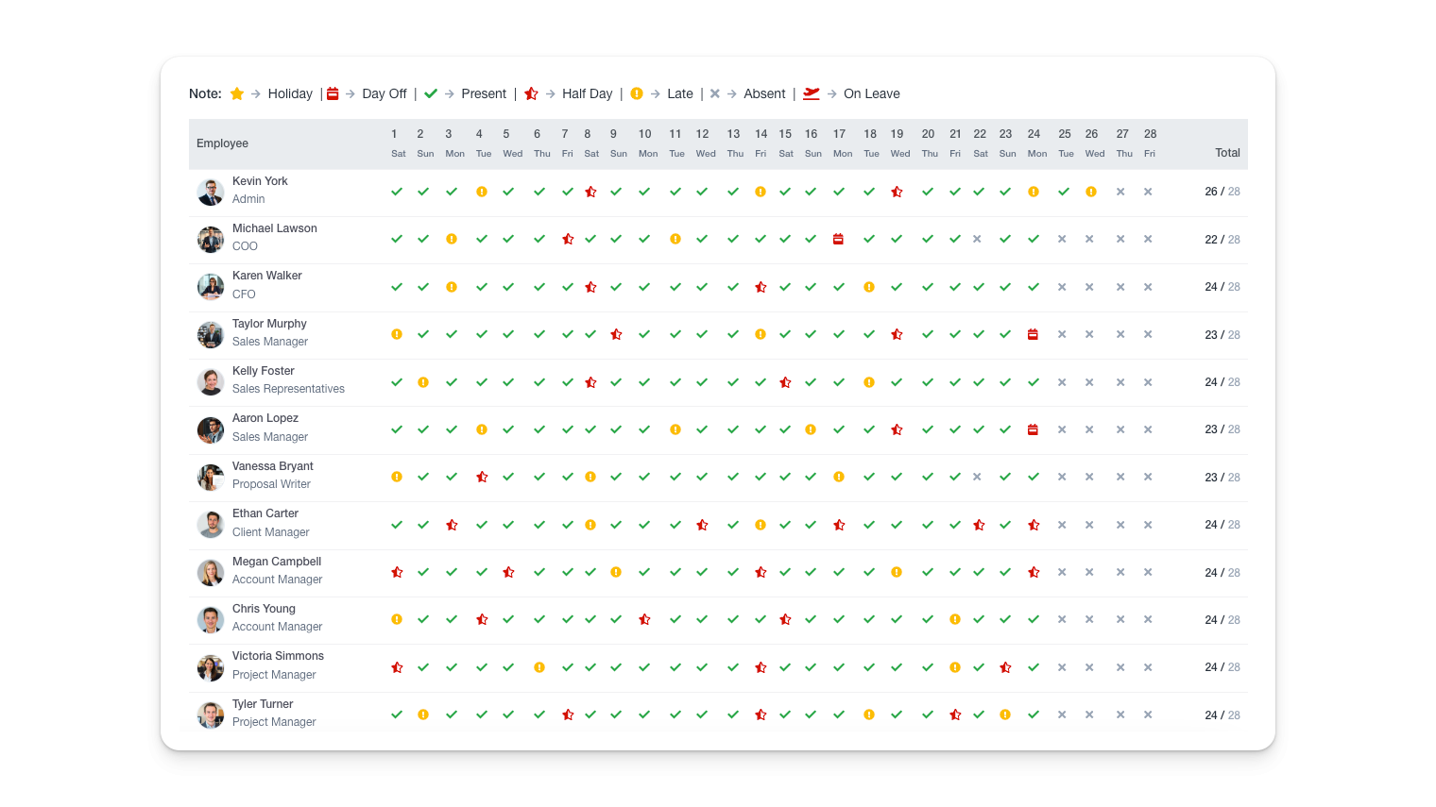Click Victoria Simmons' Late icon on day 6
Screen dimensions: 1436x807
[539, 667]
